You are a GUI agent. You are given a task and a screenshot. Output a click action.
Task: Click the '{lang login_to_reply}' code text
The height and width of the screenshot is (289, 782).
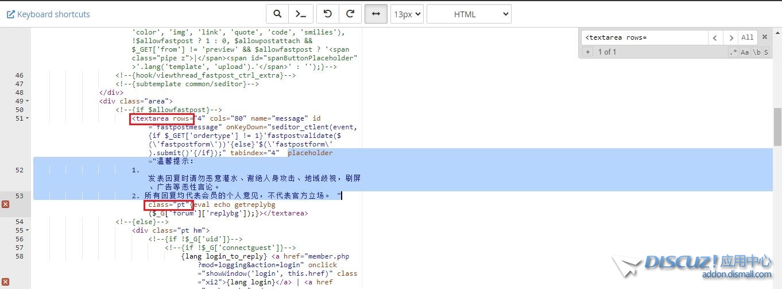tap(224, 256)
